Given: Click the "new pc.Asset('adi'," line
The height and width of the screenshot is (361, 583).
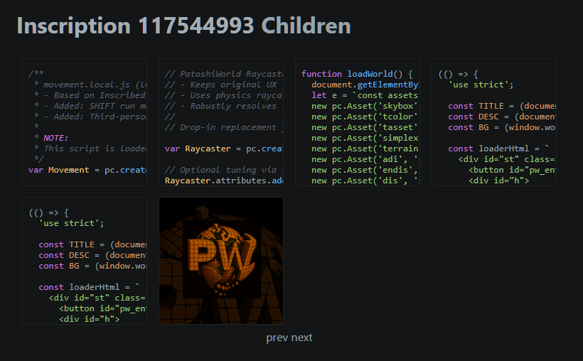Looking at the screenshot, I should click(x=365, y=159).
